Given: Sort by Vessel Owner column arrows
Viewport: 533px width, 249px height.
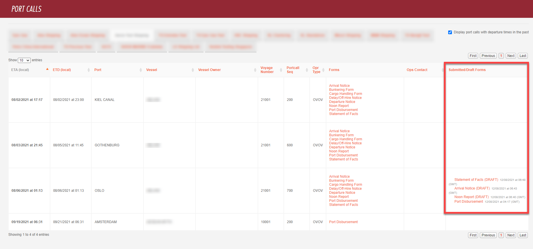Looking at the screenshot, I should click(x=255, y=70).
